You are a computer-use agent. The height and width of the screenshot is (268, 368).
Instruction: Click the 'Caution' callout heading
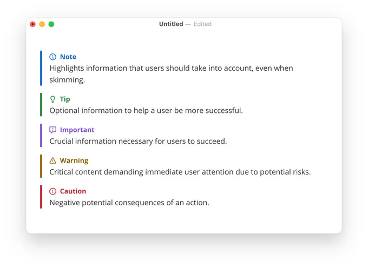(73, 191)
